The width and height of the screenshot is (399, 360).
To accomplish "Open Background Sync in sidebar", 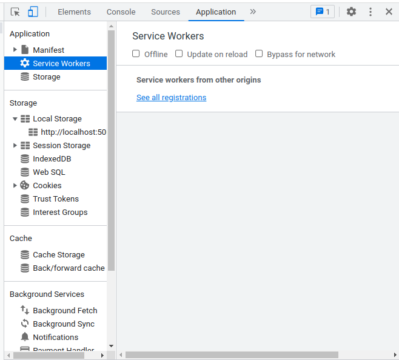I will (63, 324).
